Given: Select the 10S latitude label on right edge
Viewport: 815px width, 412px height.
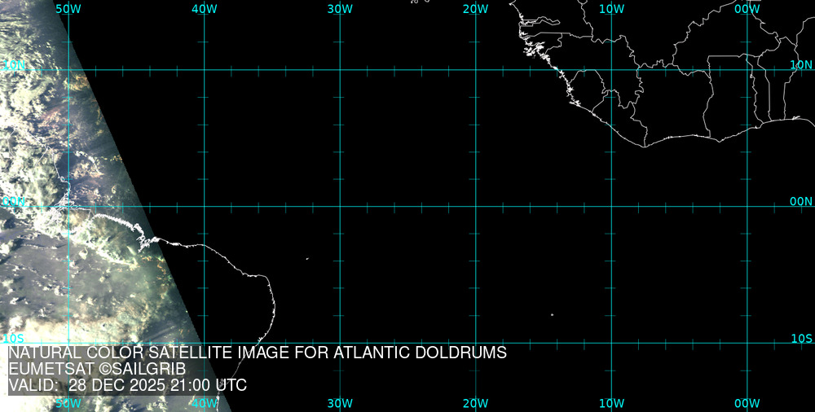Looking at the screenshot, I should pos(801,338).
